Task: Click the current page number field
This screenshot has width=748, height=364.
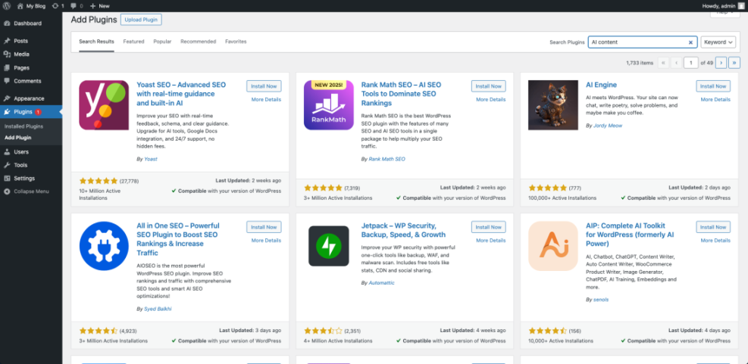Action: pos(690,62)
